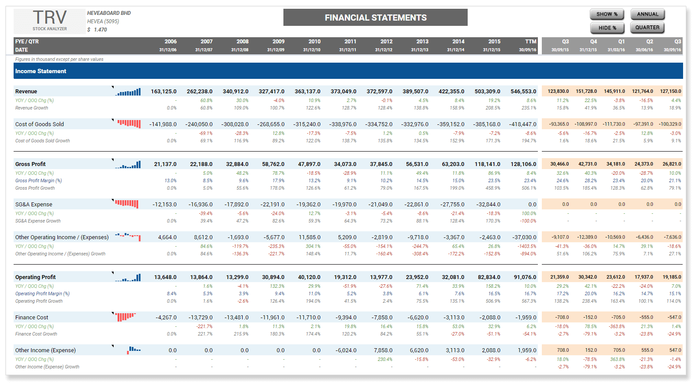Image resolution: width=698 pixels, height=389 pixels.
Task: Click quarterly Revenue value 151,728.0
Action: click(586, 92)
